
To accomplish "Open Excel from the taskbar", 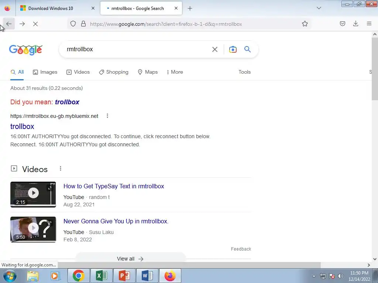I will pyautogui.click(x=101, y=276).
